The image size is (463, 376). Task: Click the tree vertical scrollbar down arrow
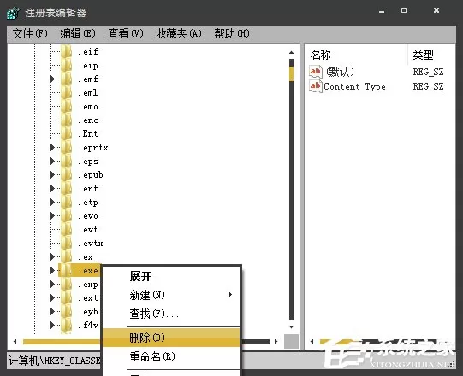tap(292, 326)
